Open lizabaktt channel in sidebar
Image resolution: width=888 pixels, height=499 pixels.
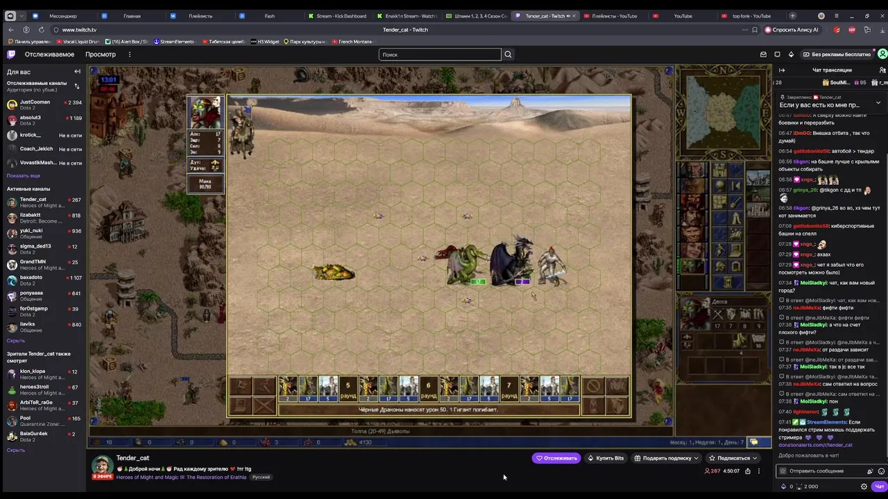coord(44,218)
